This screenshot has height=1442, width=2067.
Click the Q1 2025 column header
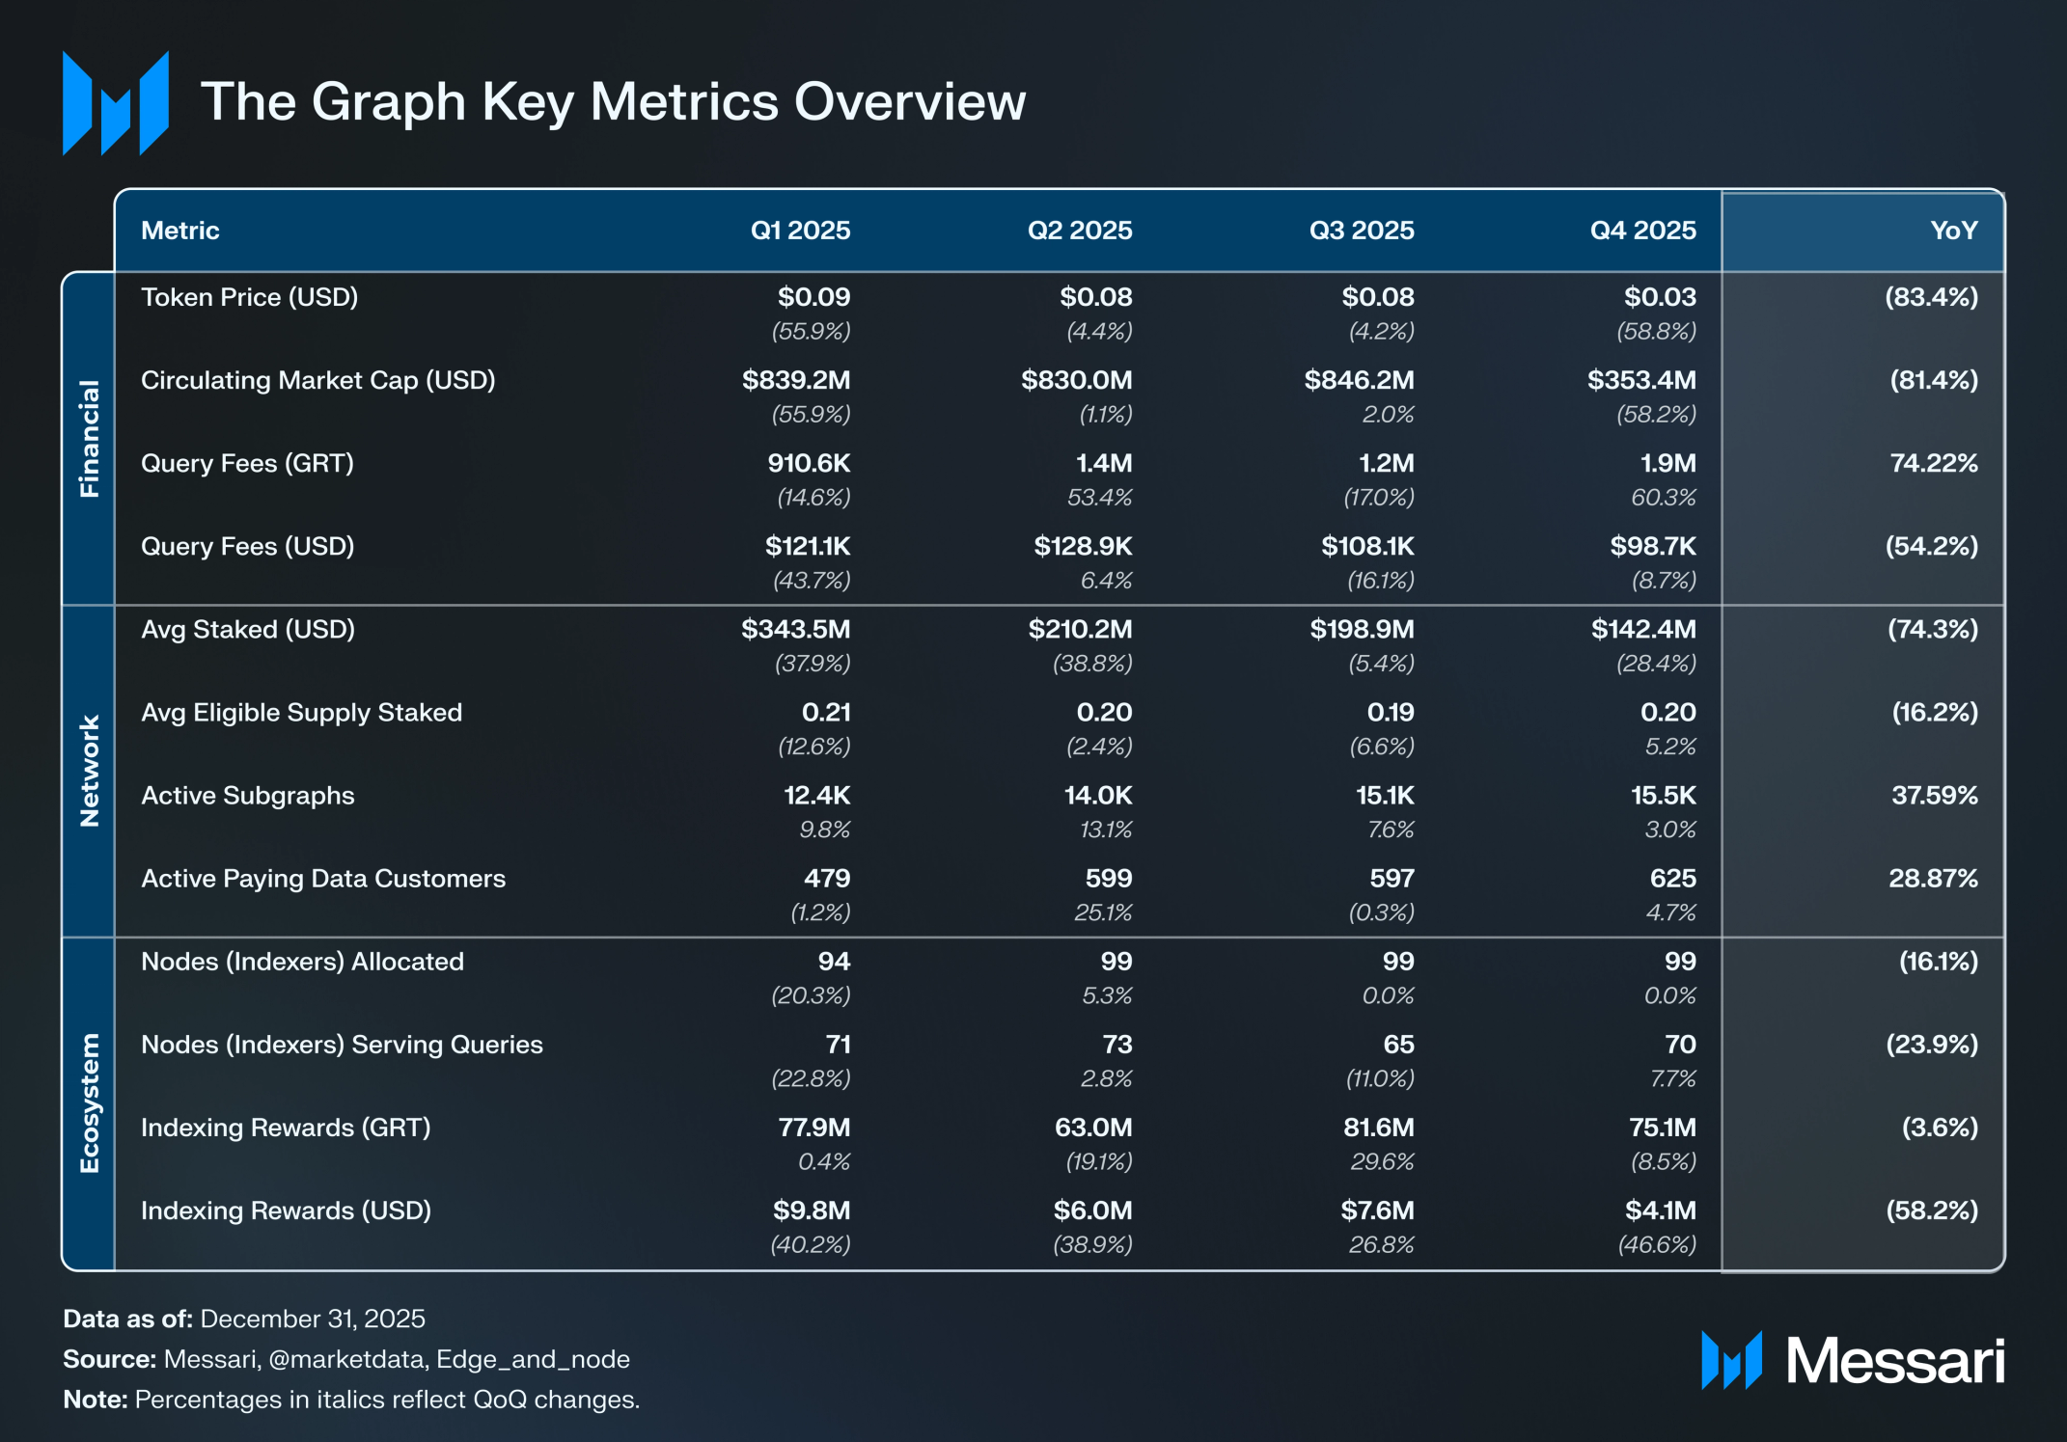(x=800, y=231)
